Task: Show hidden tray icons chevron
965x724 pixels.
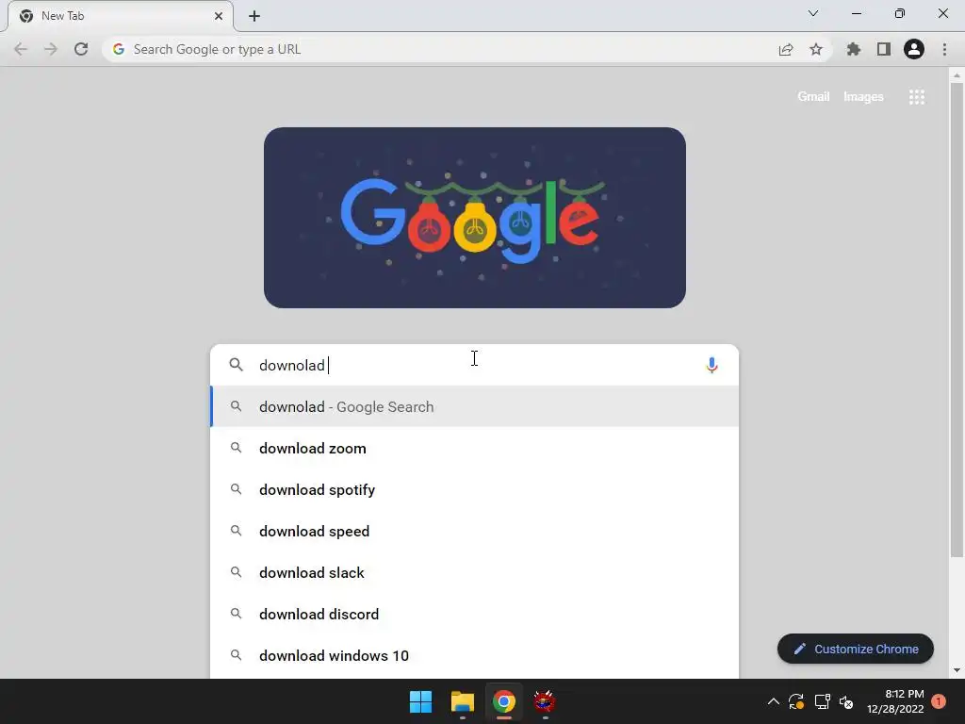Action: click(x=774, y=701)
